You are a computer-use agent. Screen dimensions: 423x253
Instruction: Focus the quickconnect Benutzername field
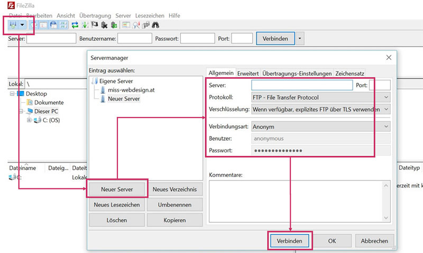click(135, 38)
